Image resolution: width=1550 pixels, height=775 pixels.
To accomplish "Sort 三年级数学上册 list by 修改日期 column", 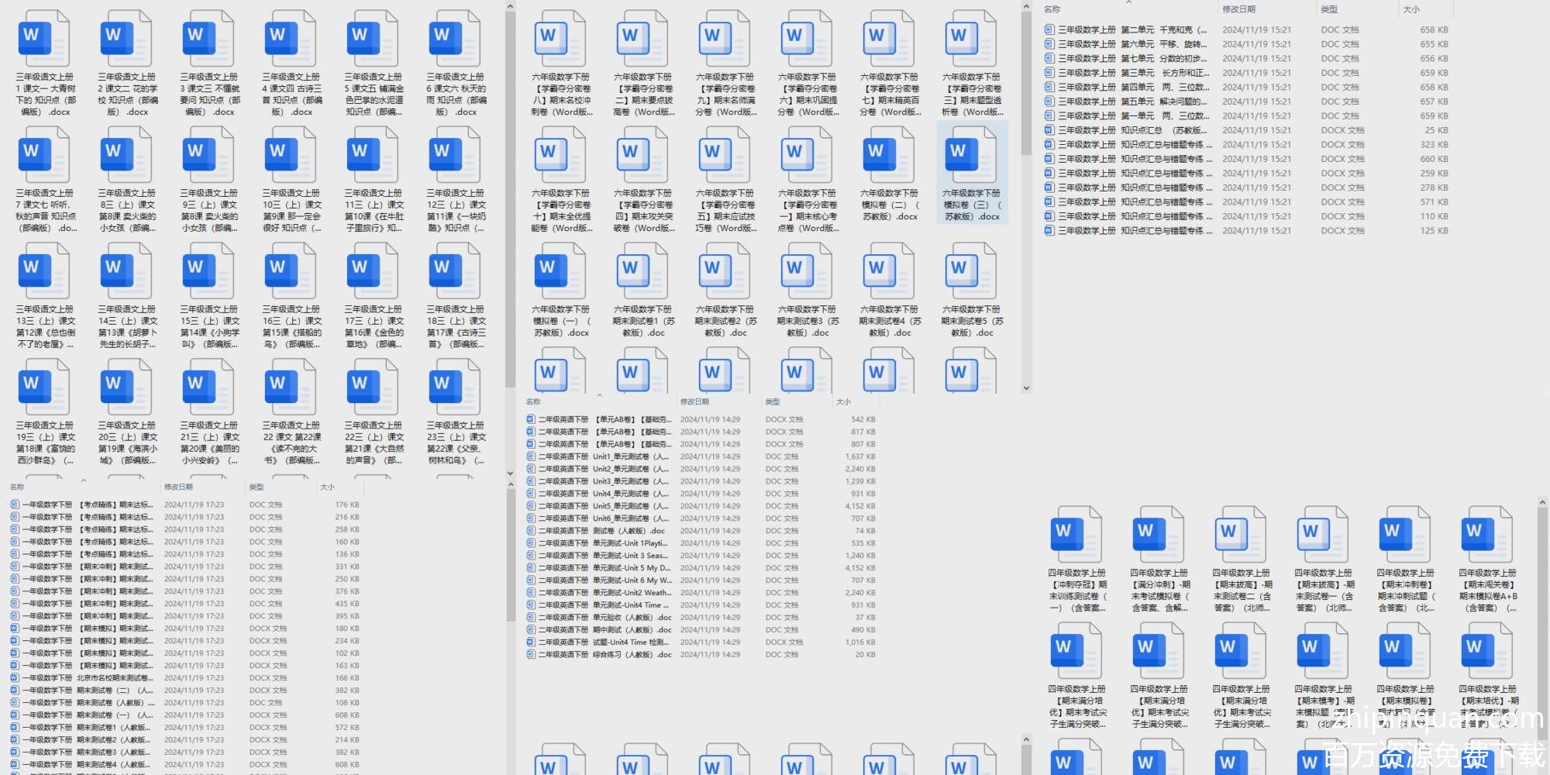I will (1238, 9).
